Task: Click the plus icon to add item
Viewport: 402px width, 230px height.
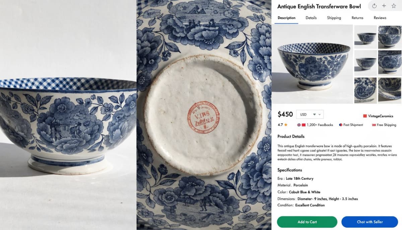Action: (384, 6)
